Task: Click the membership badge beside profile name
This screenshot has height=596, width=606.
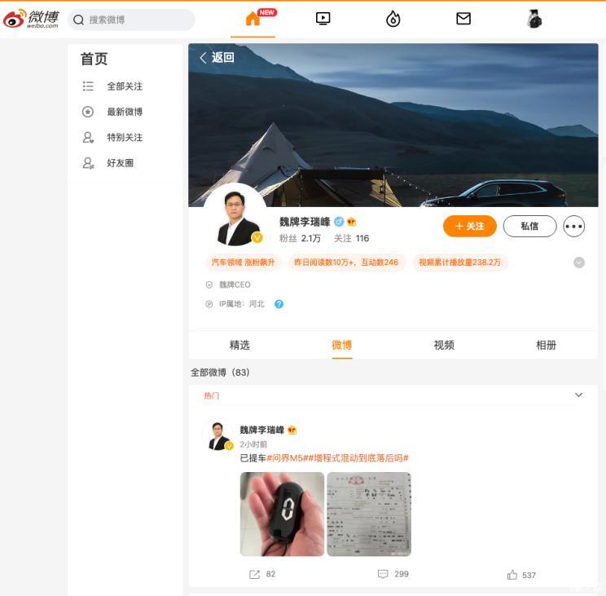Action: click(x=351, y=222)
